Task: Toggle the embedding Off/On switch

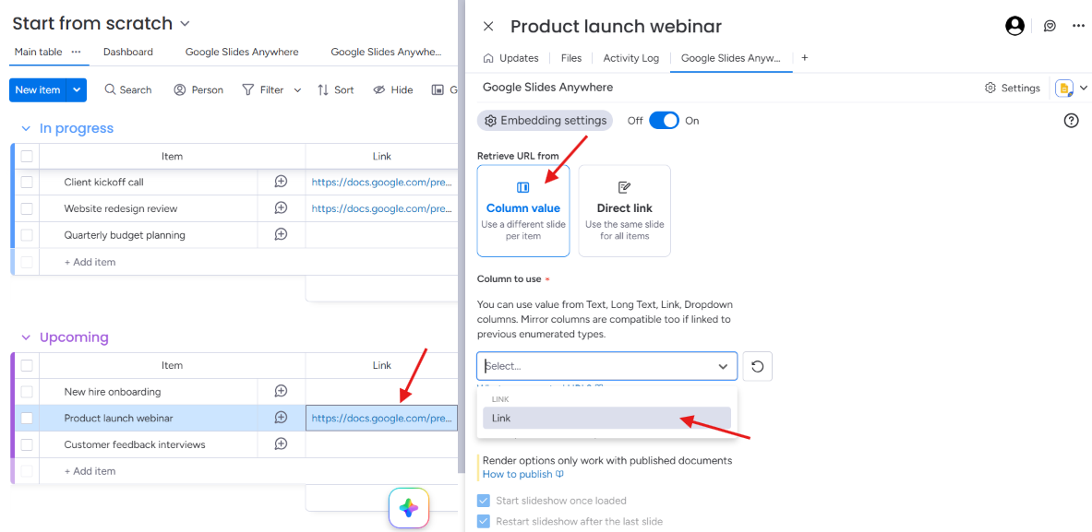Action: (x=664, y=120)
